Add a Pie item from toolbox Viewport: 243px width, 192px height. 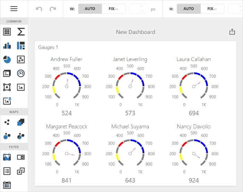(x=7, y=59)
